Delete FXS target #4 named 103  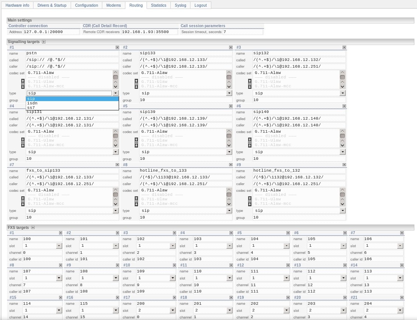coord(231,233)
